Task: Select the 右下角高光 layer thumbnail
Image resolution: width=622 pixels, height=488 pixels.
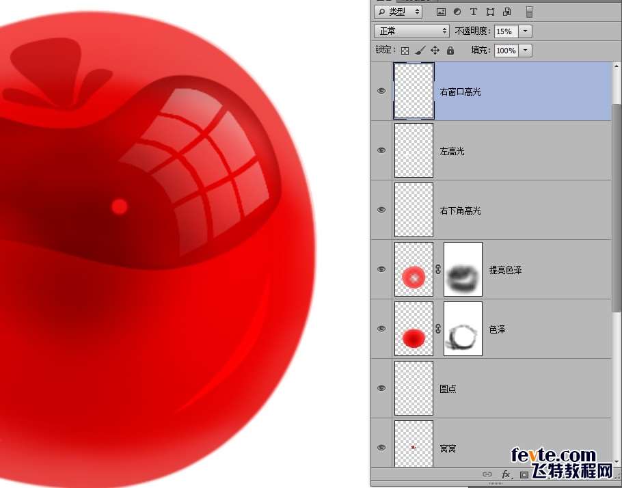Action: point(414,209)
